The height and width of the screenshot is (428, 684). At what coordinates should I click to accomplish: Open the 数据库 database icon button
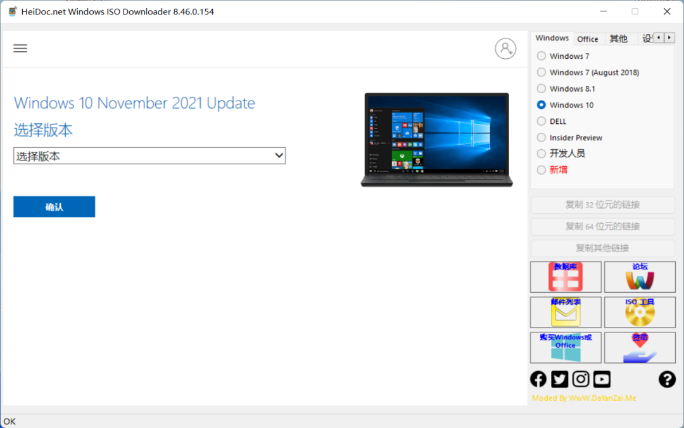click(566, 277)
